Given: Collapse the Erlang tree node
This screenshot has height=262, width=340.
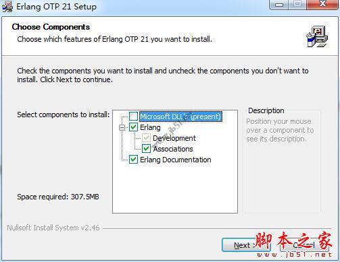Looking at the screenshot, I should [122, 127].
